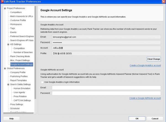The image size is (166, 122).
Task: Open Publishing Profiles settings
Action: coord(19,77)
